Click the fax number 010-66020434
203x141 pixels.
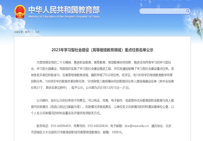[98, 126]
